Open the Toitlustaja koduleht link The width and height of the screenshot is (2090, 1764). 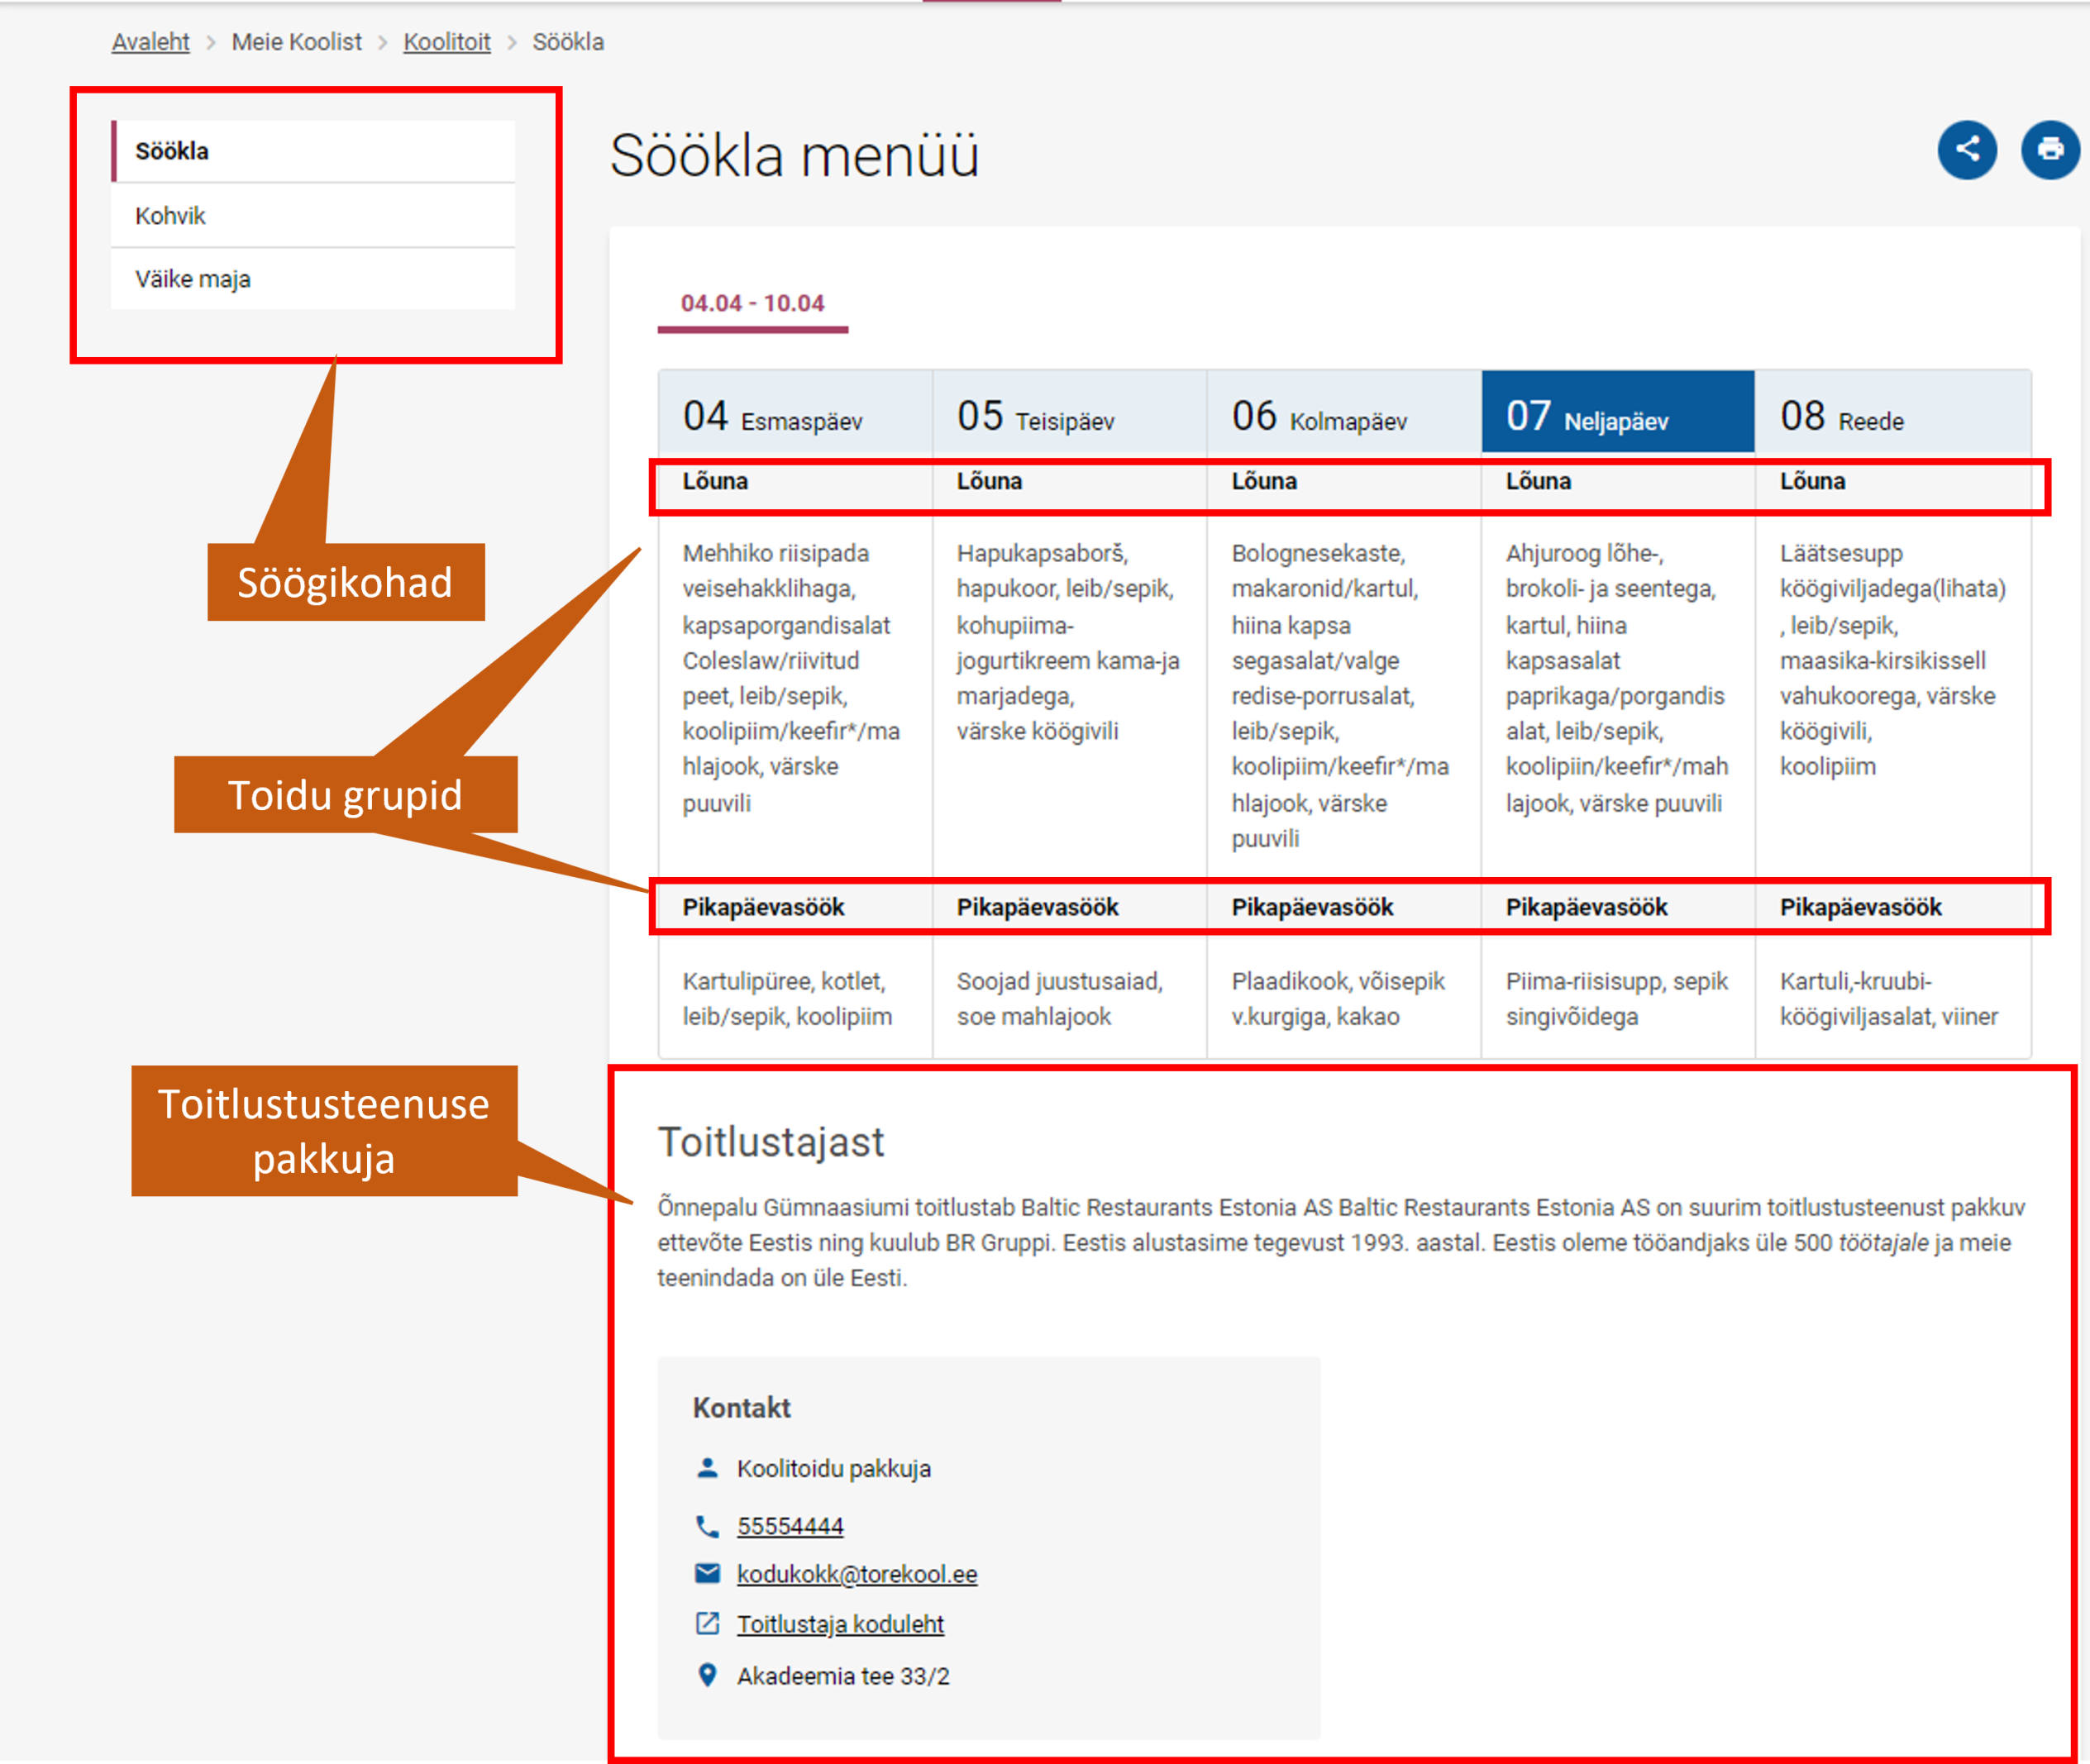[840, 1624]
